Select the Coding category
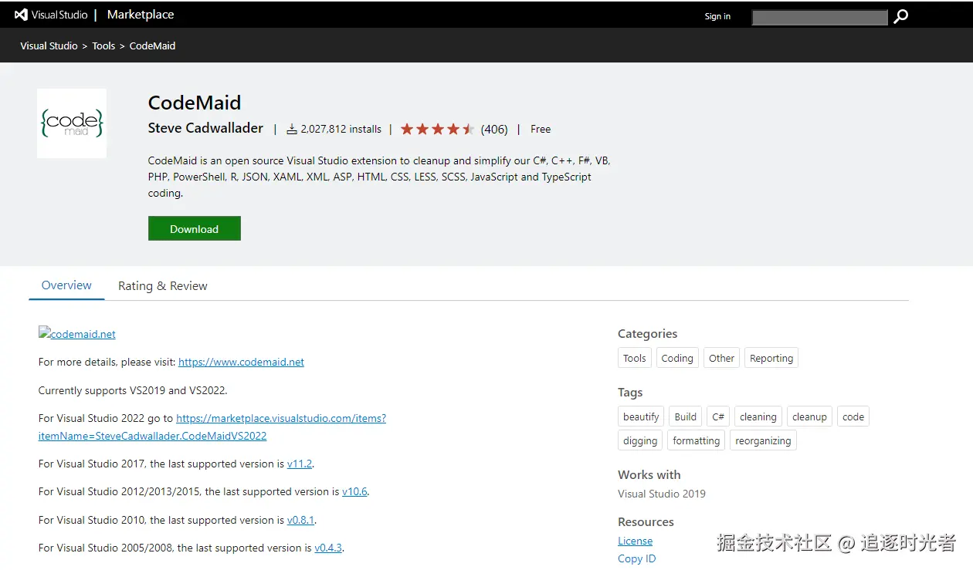Viewport: 973px width, 570px height. [x=677, y=358]
